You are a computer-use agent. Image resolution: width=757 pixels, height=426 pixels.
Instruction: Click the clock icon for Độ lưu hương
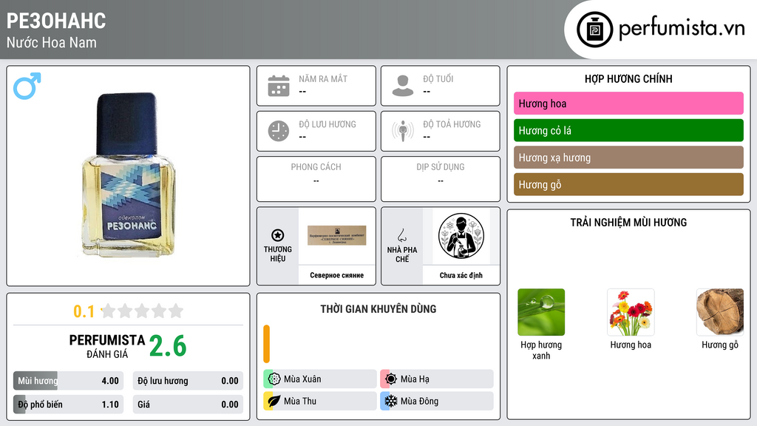tap(279, 131)
